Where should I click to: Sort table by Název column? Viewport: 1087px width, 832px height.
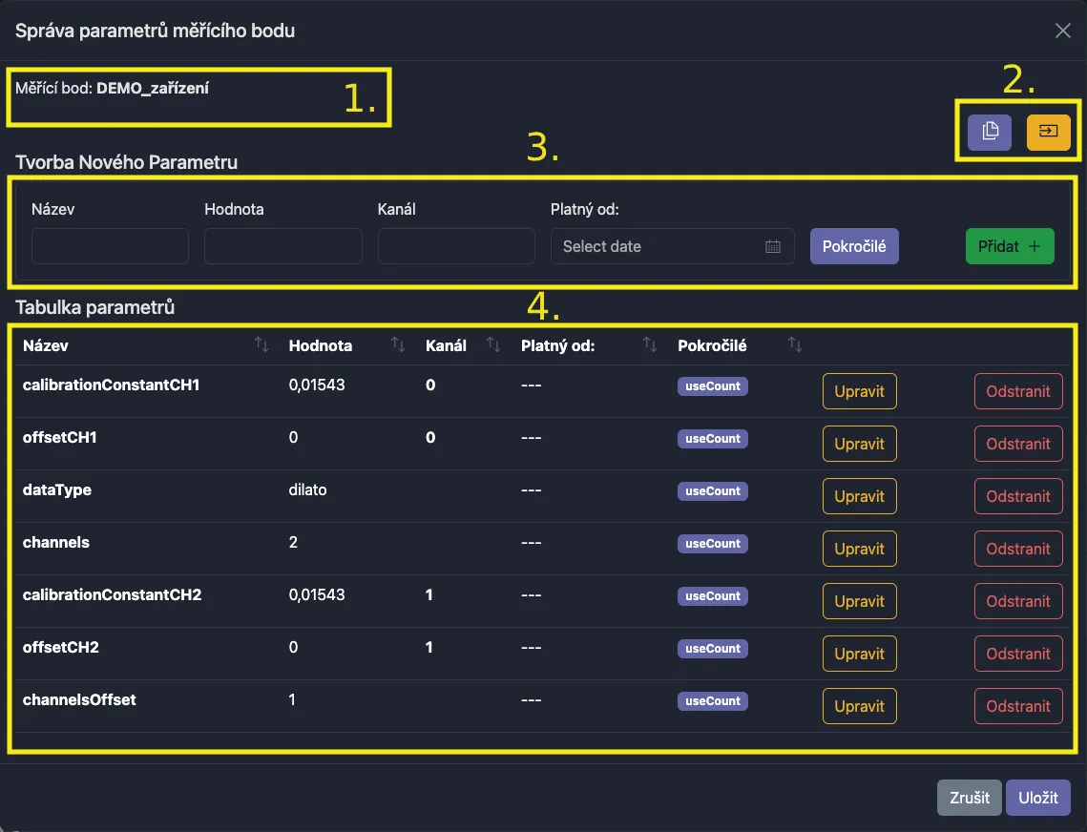(261, 345)
